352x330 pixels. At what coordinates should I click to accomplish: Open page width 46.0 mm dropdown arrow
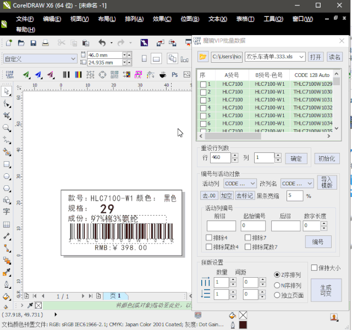(125, 55)
